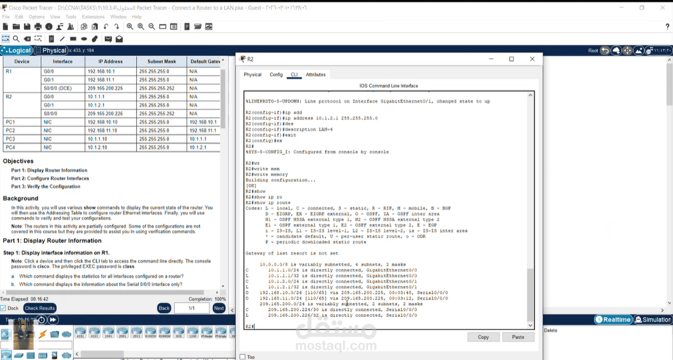
Task: Select the Add Complex PDU open envelope
Action: coord(119,39)
